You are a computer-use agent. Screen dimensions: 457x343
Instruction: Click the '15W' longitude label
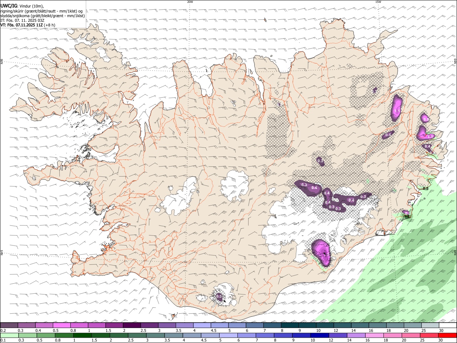[x=378, y=2]
